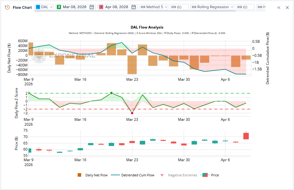
Task: Open the calendar icon for Mar 08, 2026
Action: (x=91, y=7)
